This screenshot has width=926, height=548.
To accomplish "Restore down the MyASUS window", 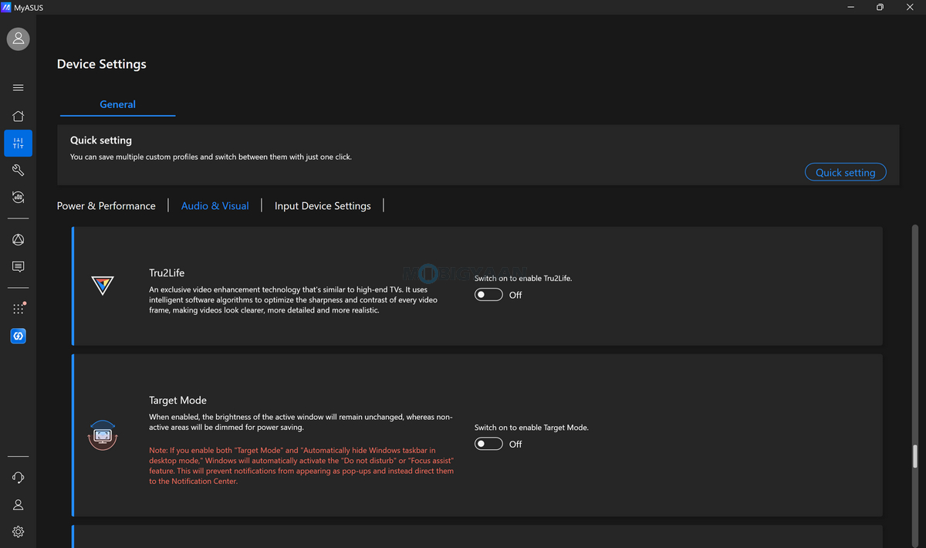I will tap(880, 7).
